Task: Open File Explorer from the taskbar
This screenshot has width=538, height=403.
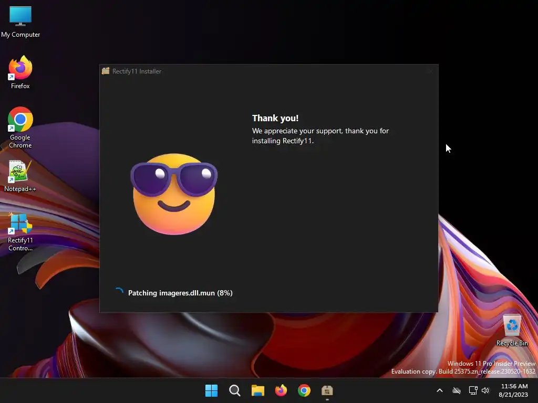Action: point(257,390)
